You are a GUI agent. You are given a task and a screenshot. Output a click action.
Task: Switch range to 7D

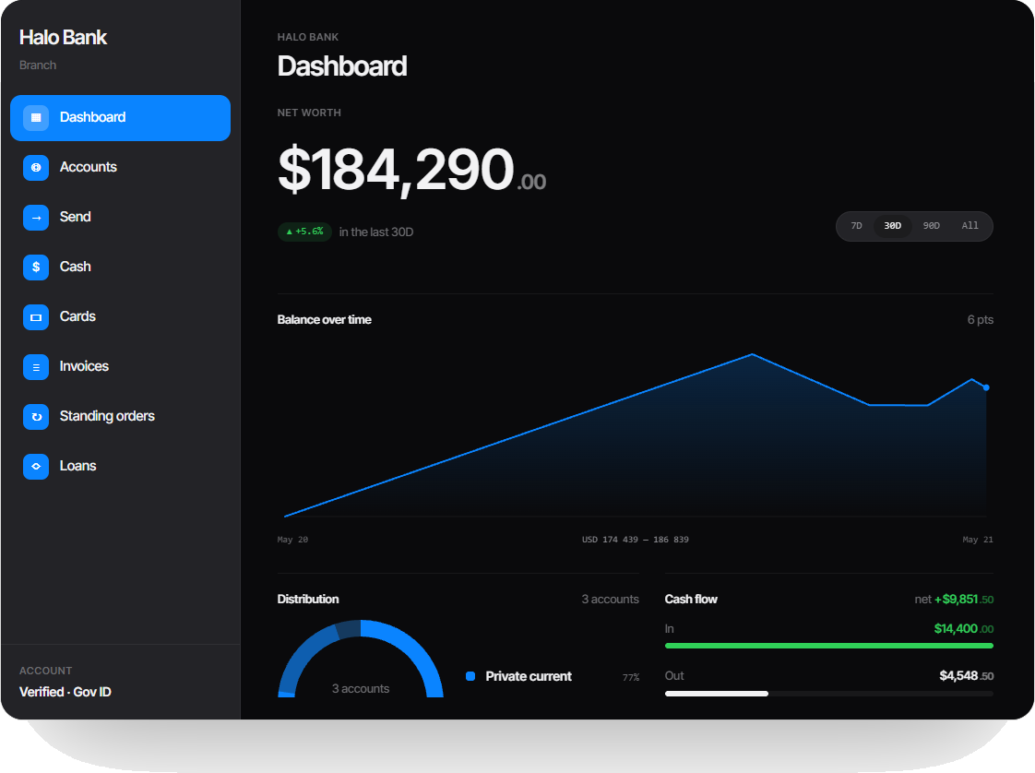(x=856, y=226)
